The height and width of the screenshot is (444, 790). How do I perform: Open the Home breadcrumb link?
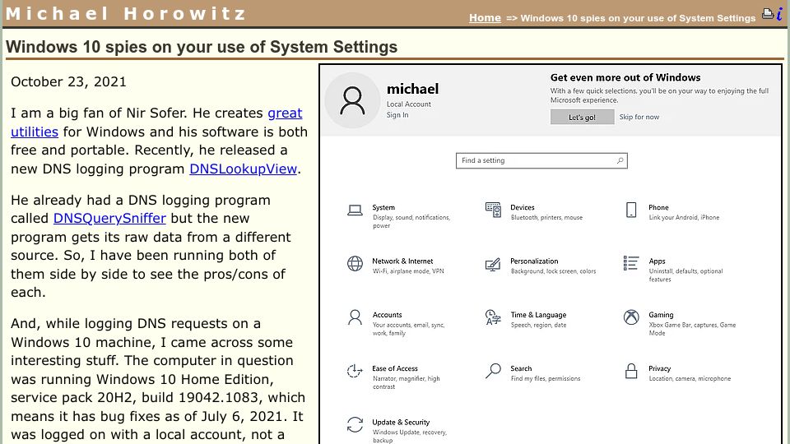pyautogui.click(x=485, y=18)
